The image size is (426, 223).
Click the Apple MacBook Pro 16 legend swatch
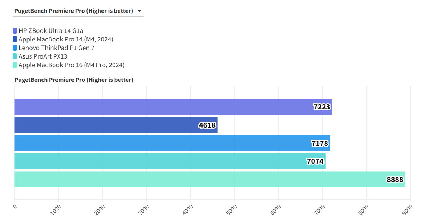[x=15, y=65]
